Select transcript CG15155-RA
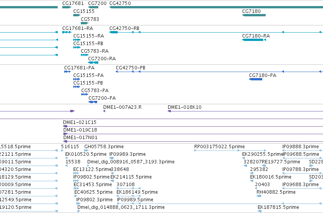Image resolution: width=323 pixels, height=213 pixels. [x=77, y=40]
